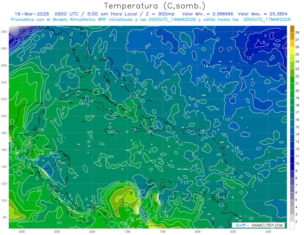Click the "60W" longitude axis label

[x=233, y=232]
